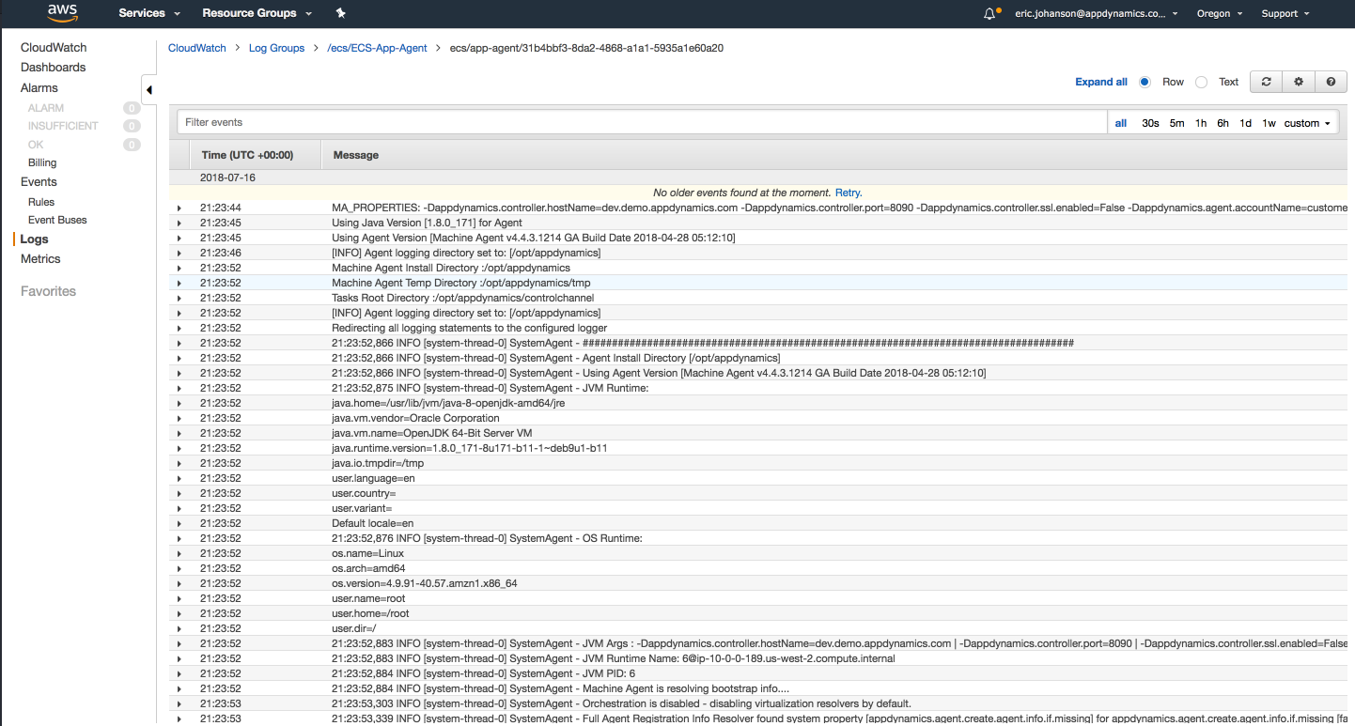This screenshot has height=726, width=1355.
Task: Open Metrics in the sidebar
Action: pos(40,259)
